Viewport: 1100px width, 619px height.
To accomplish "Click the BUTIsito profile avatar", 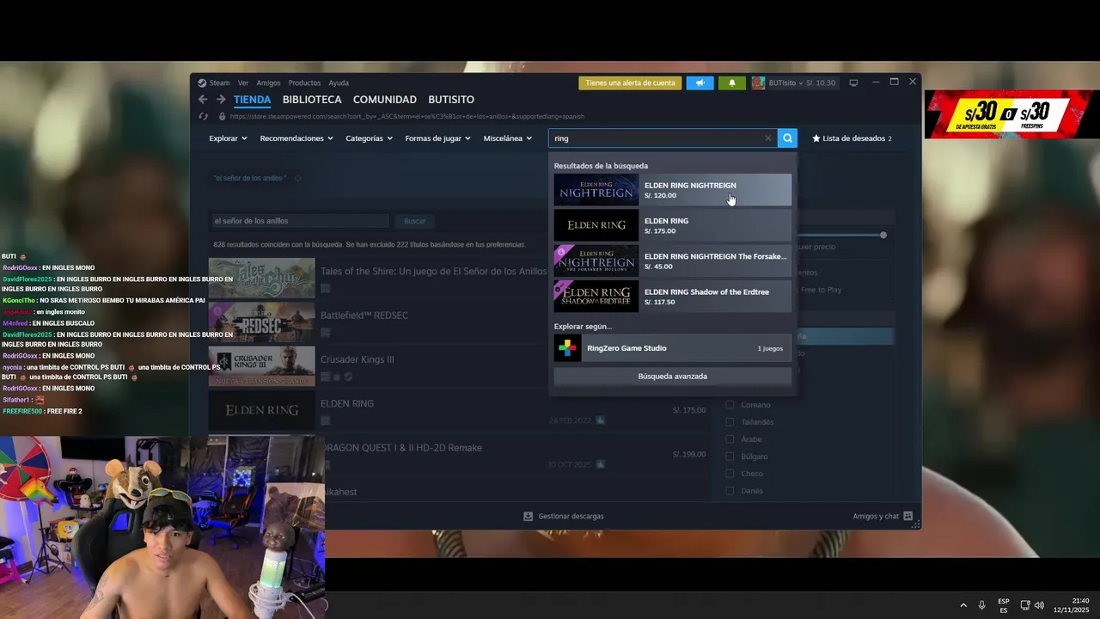I will click(758, 83).
